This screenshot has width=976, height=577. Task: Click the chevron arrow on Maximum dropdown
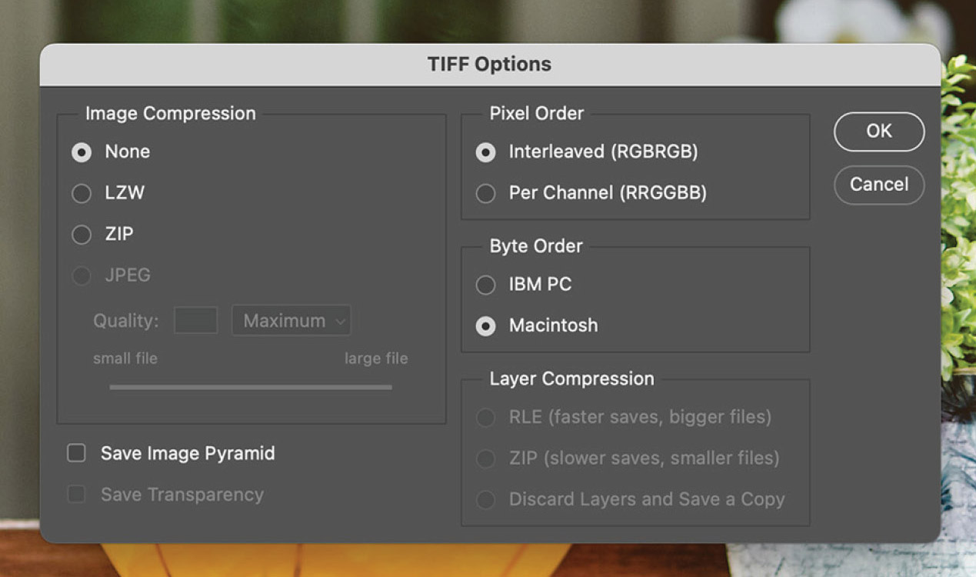click(340, 322)
